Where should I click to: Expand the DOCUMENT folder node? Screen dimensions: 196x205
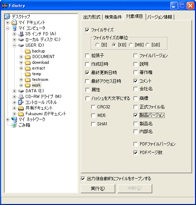pyautogui.click(x=21, y=57)
